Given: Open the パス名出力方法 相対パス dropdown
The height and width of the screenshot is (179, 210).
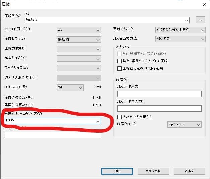Looking at the screenshot, I should tap(181, 39).
